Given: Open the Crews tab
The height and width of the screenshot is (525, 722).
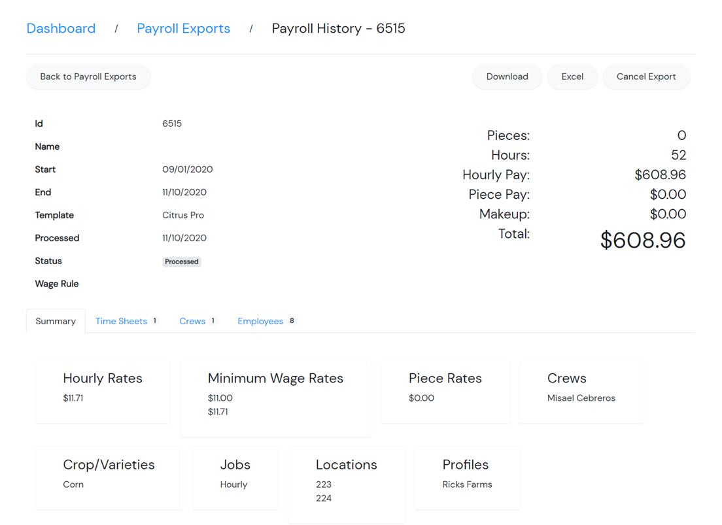Looking at the screenshot, I should [x=197, y=321].
